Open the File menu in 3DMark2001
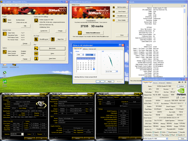This screenshot has height=141, width=188. [2, 4]
